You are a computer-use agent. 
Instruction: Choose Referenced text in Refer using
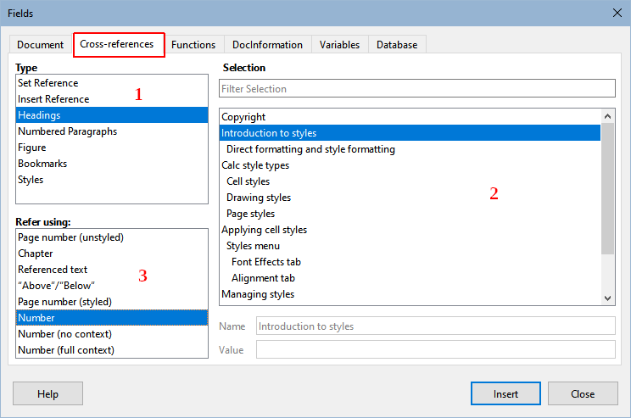pyautogui.click(x=53, y=270)
